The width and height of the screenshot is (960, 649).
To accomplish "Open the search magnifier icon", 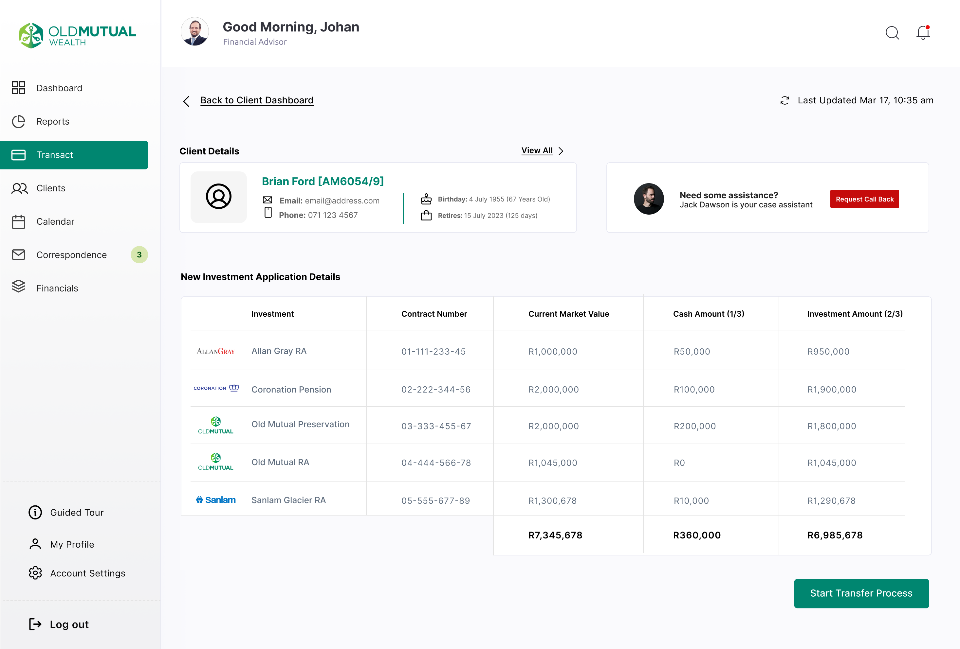I will [x=892, y=33].
